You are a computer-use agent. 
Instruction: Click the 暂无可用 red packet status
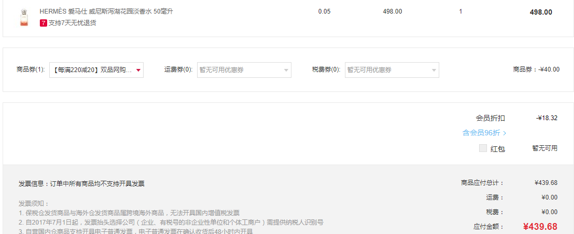click(545, 148)
